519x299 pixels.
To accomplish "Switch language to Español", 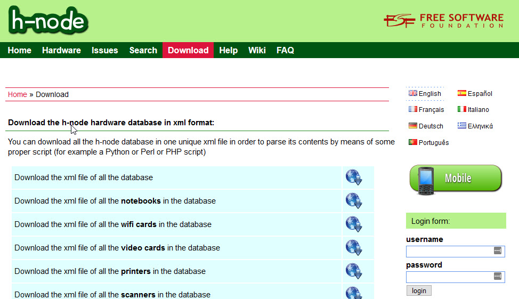I will pos(480,94).
